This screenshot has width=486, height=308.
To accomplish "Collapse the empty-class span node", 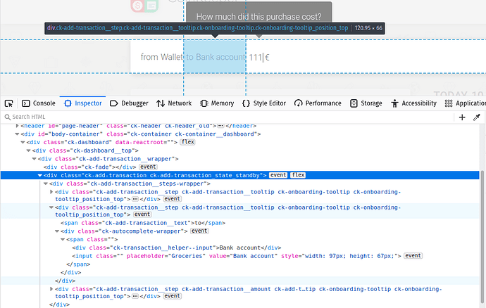I will point(63,240).
